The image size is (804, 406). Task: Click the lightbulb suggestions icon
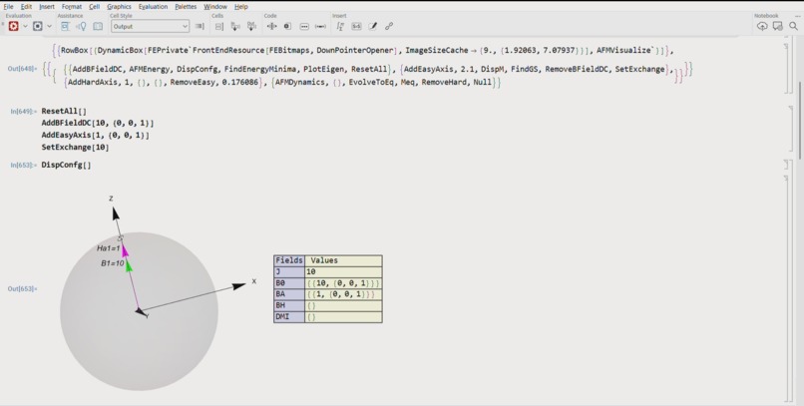pos(81,26)
